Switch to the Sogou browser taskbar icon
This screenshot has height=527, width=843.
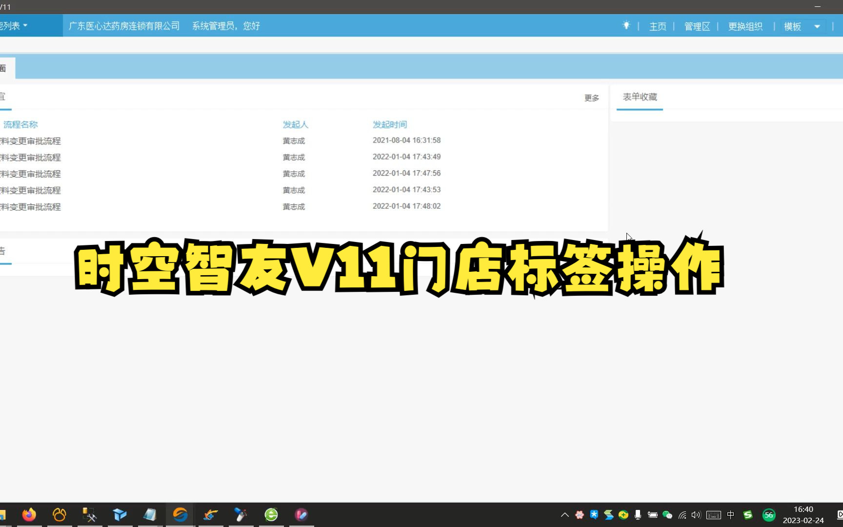[180, 514]
